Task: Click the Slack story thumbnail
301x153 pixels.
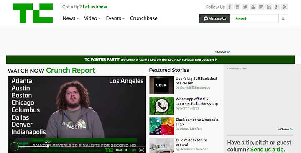Action: [162, 126]
